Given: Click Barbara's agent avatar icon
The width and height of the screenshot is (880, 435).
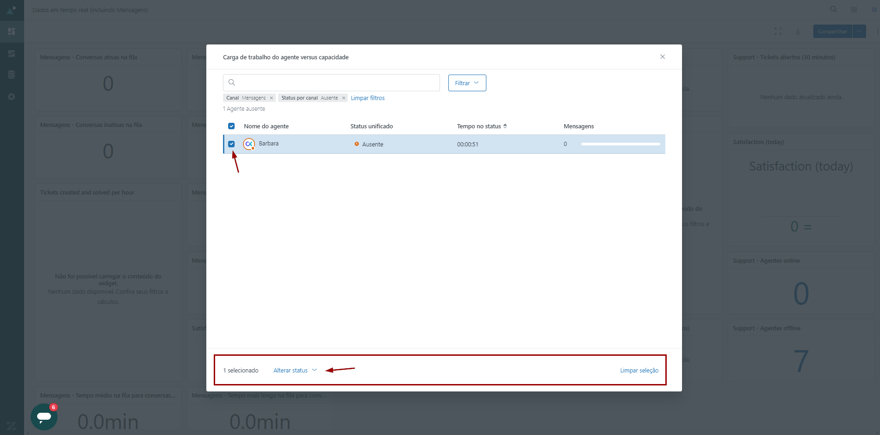Looking at the screenshot, I should pos(249,144).
